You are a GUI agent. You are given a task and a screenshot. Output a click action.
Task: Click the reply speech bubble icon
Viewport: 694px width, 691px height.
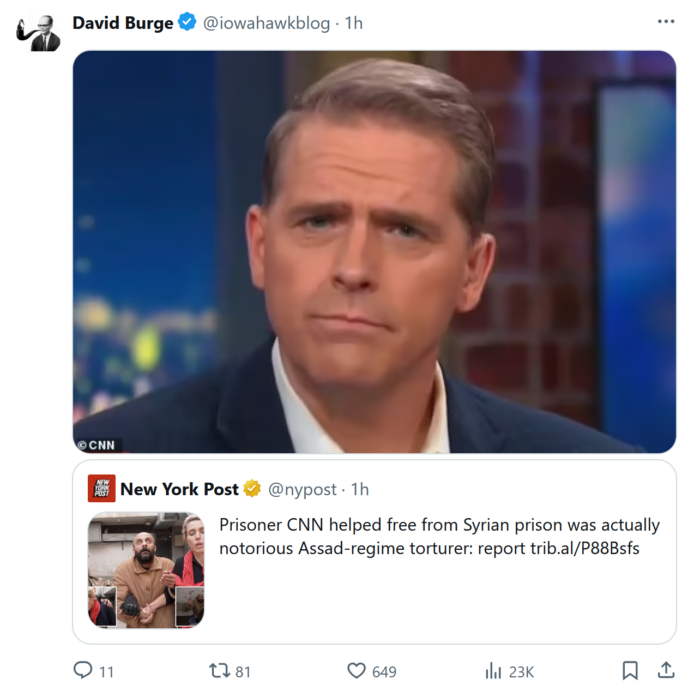click(x=83, y=670)
